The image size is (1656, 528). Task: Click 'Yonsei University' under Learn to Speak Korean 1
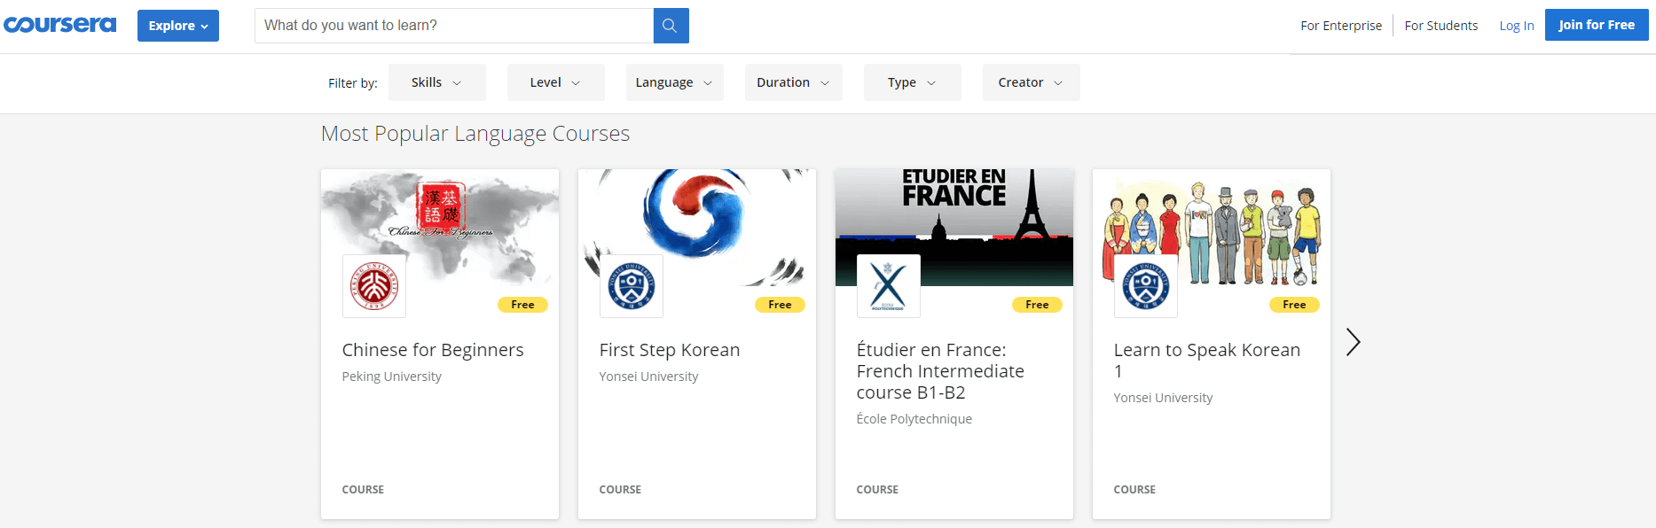pos(1164,398)
